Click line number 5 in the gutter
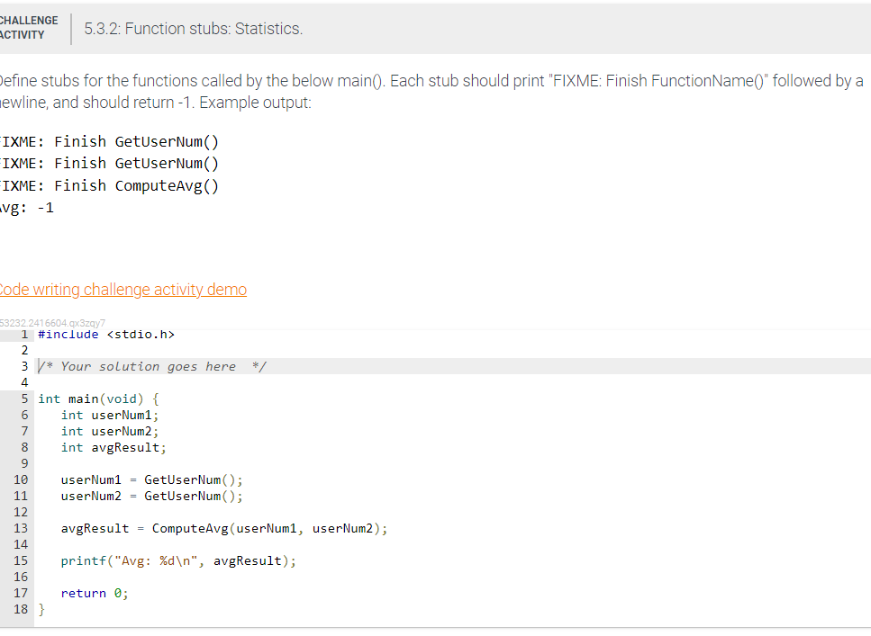The height and width of the screenshot is (636, 871). coord(23,398)
